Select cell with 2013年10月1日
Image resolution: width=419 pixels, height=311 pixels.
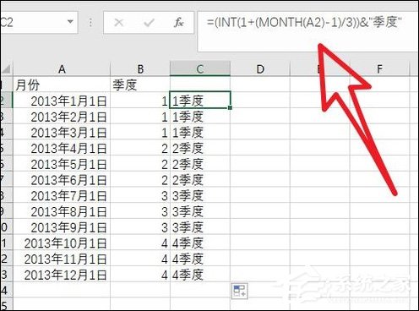[62, 243]
